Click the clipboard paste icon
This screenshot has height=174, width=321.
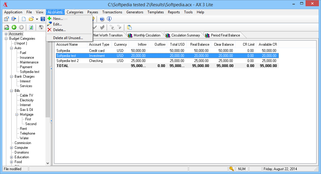(129, 27)
